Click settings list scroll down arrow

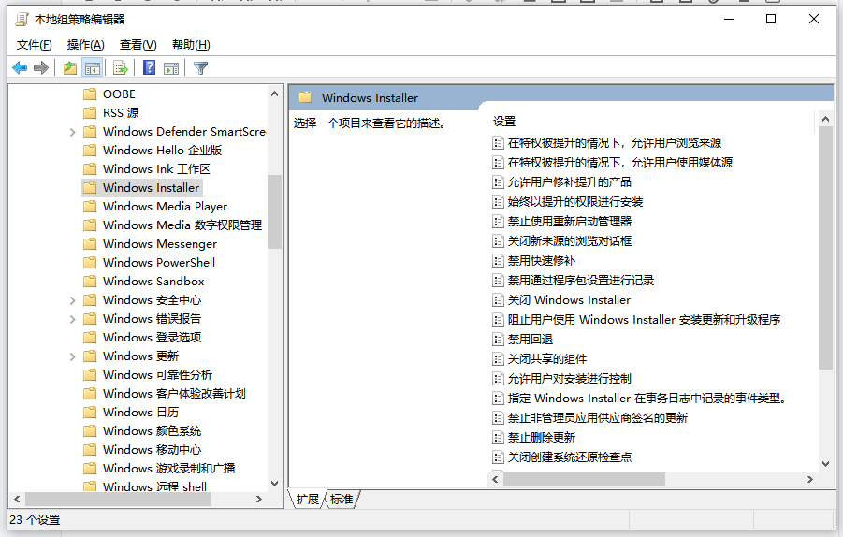pyautogui.click(x=826, y=464)
